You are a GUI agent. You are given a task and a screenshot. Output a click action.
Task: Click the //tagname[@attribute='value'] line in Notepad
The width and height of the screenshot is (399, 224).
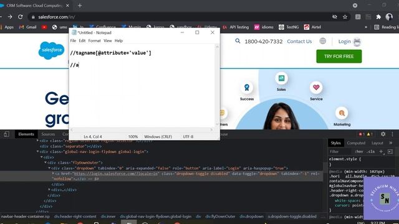tap(111, 53)
